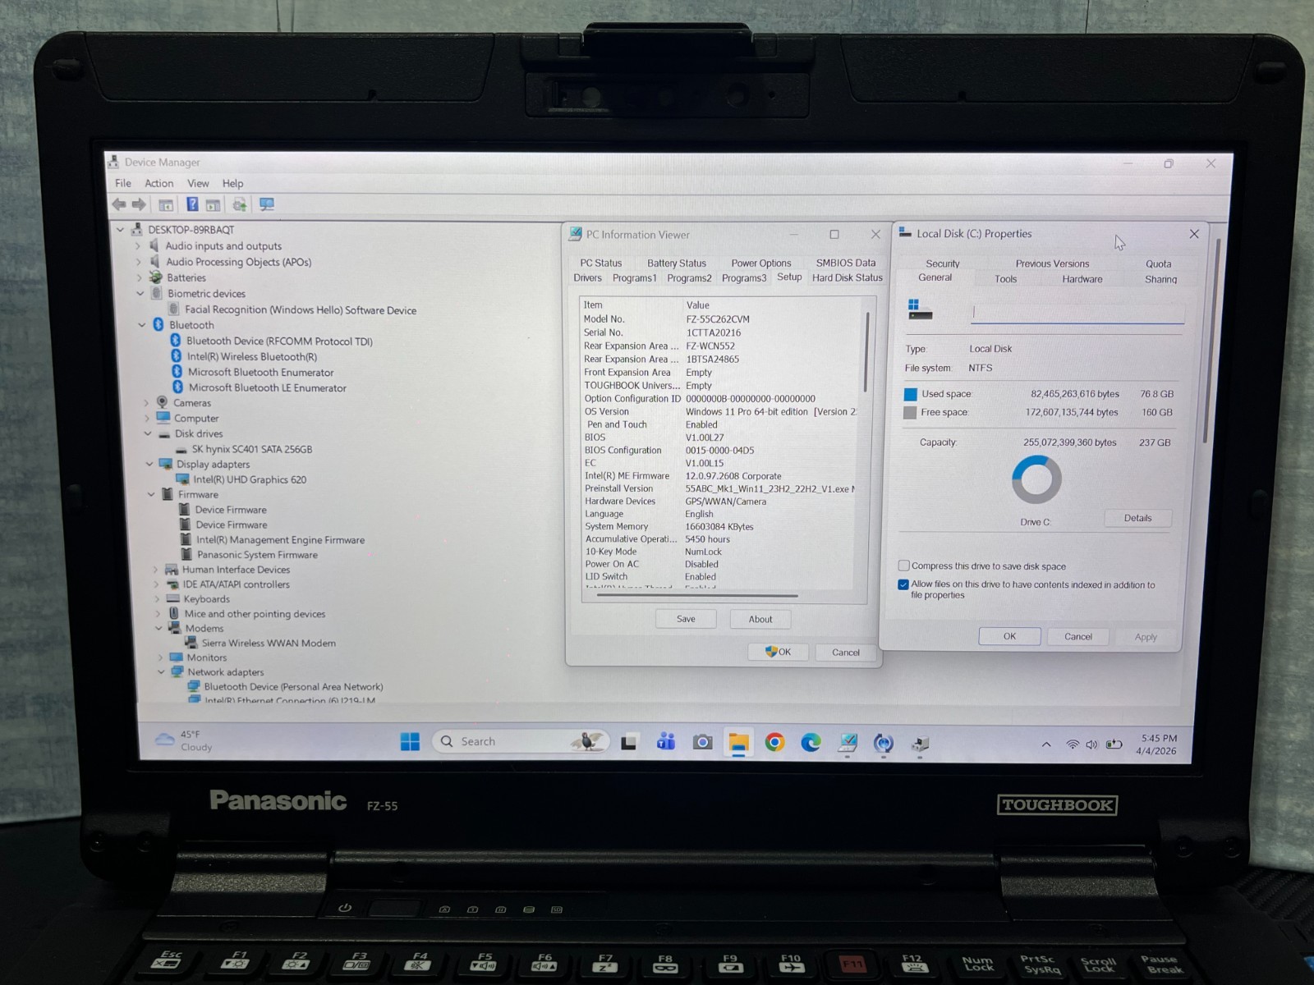Click OK in Local Disk properties

pos(1009,636)
